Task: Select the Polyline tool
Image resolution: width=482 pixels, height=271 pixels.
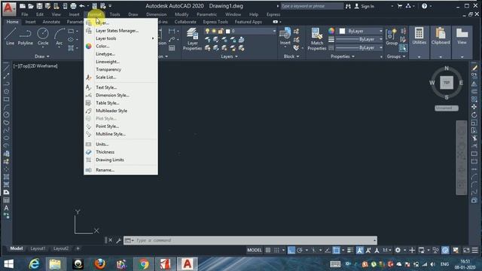Action: coord(25,36)
